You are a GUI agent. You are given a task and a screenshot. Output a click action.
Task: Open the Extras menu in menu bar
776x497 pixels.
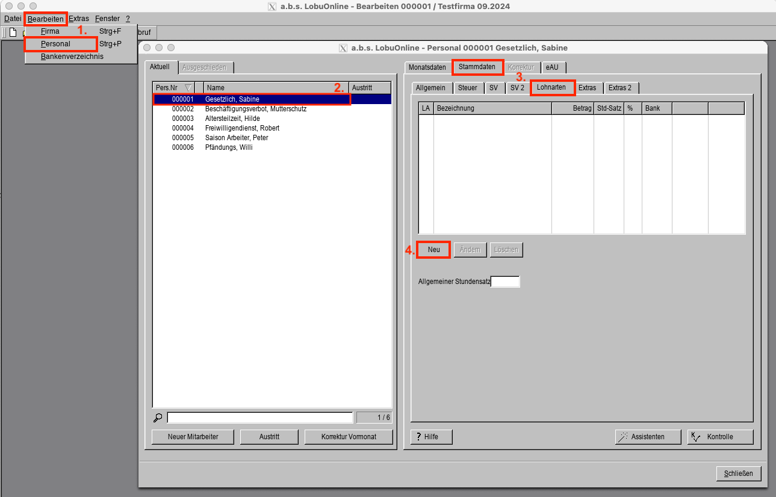point(79,19)
